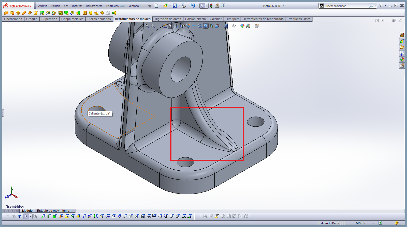Open the Herramientas menu

coord(94,6)
